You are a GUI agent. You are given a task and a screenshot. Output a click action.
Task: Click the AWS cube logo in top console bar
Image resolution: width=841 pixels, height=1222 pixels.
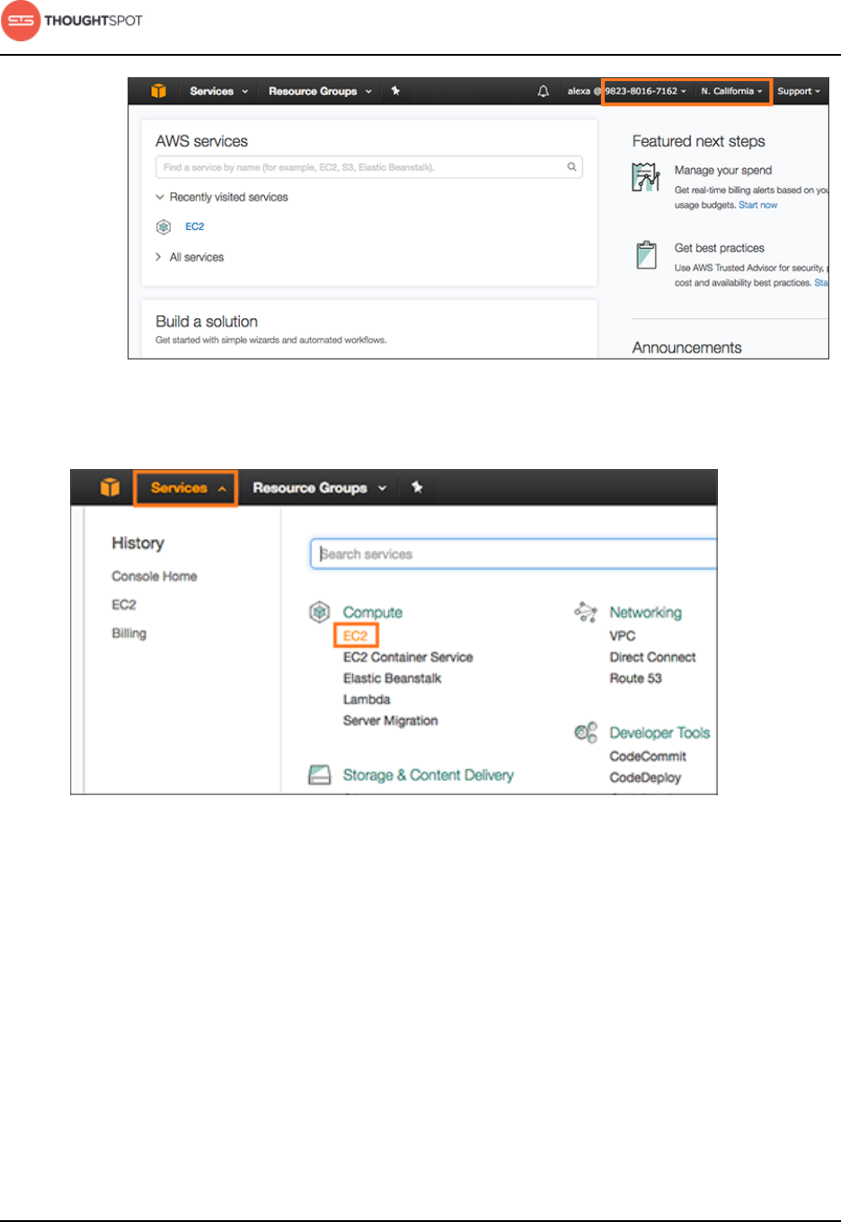pyautogui.click(x=158, y=91)
